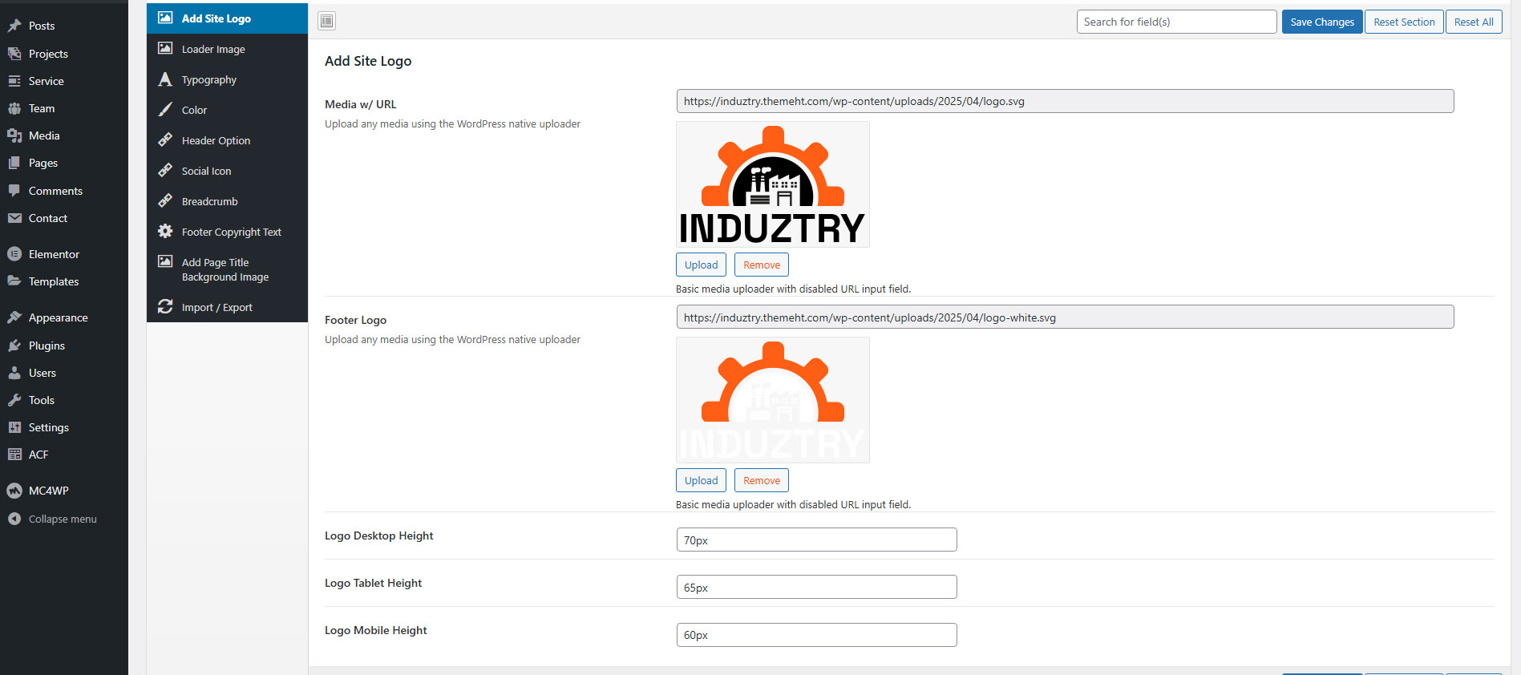
Task: Select the Color brush icon
Action: point(165,110)
